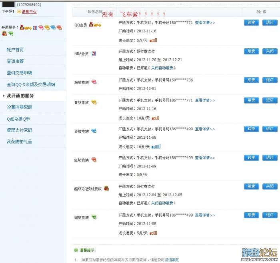
Task: Click the QQ会员 VIP4 icon in 开通服务 header
Action: point(26,28)
